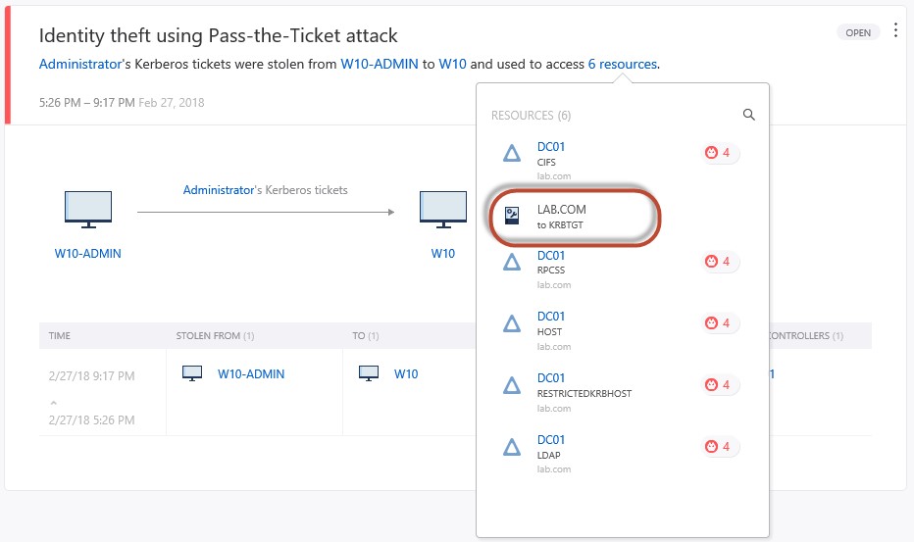Select DC01 RESTRICTEDKRBHOST resource entry

tap(584, 385)
